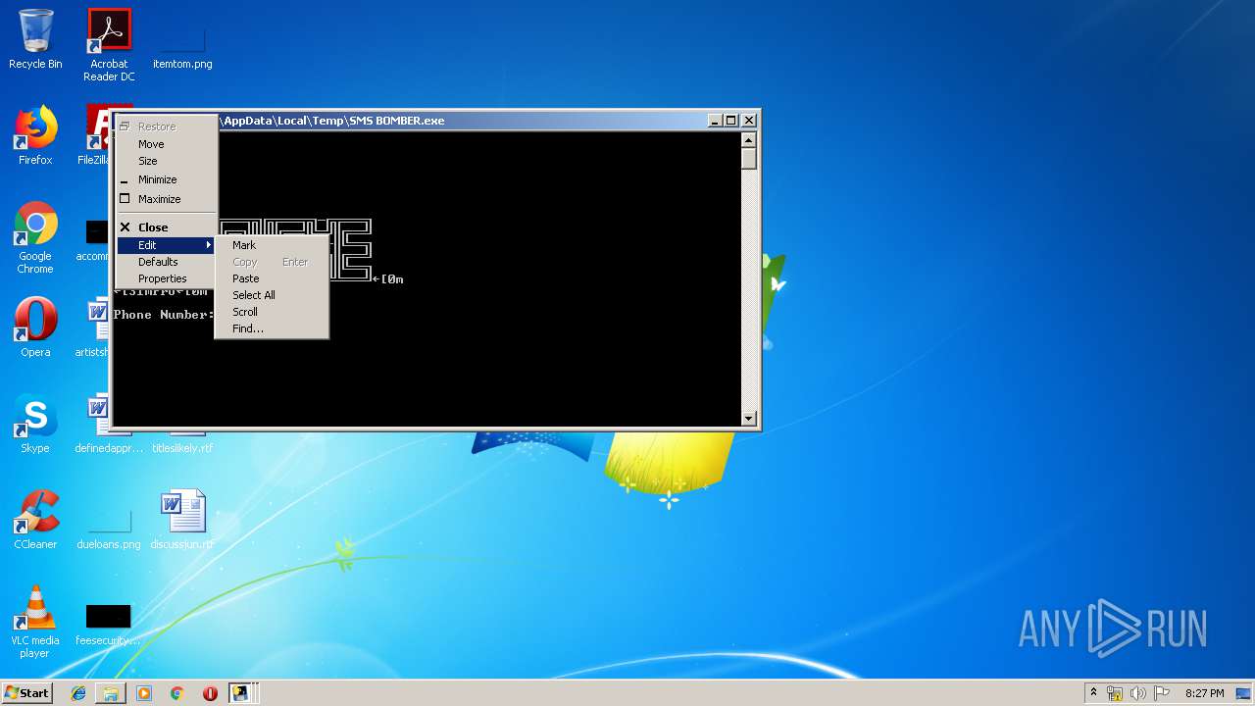Image resolution: width=1255 pixels, height=706 pixels.
Task: Select discussjun.rtf document icon
Action: click(182, 520)
